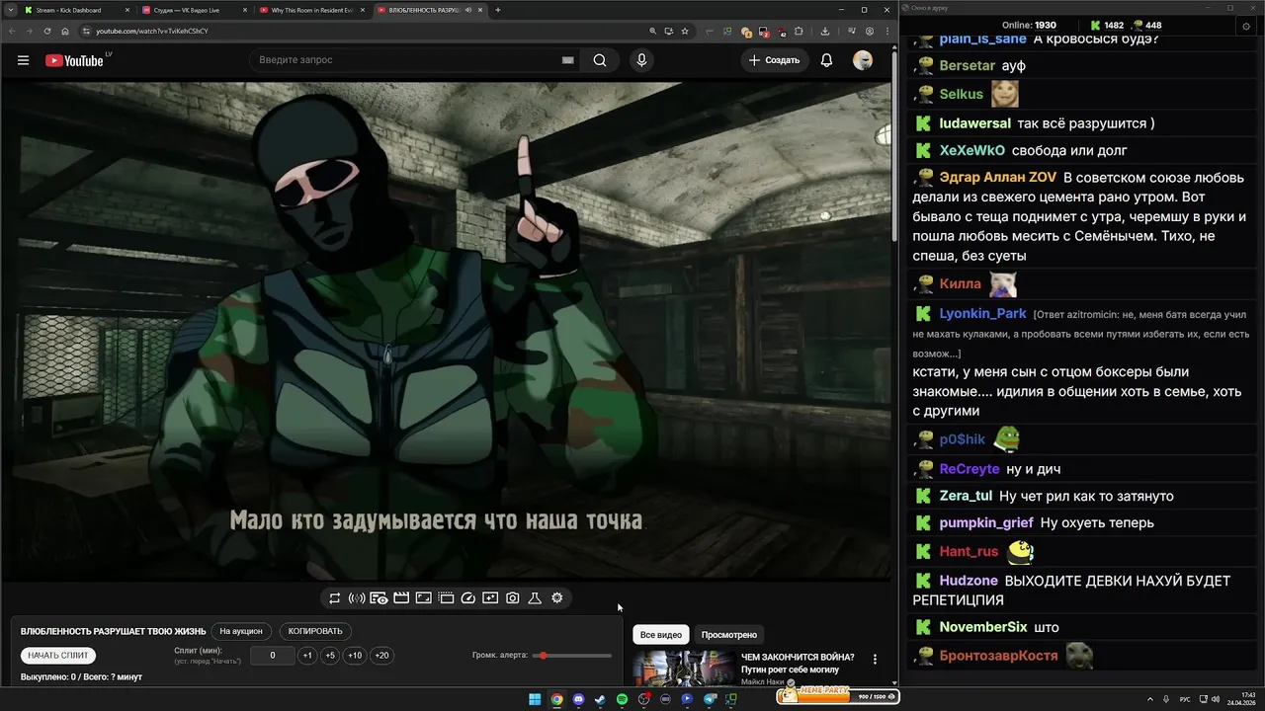
Task: Take screenshot with camera icon in toolbar
Action: [513, 598]
